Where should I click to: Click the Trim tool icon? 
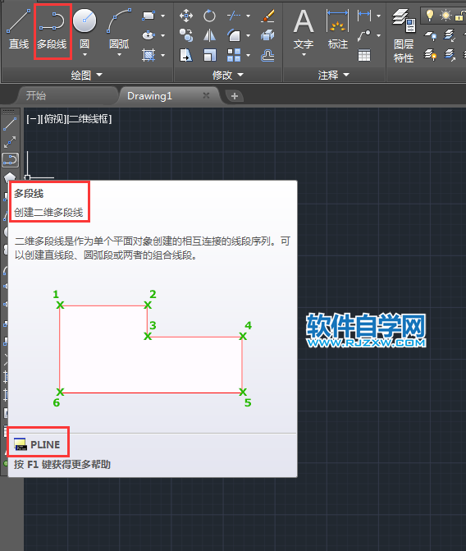234,16
